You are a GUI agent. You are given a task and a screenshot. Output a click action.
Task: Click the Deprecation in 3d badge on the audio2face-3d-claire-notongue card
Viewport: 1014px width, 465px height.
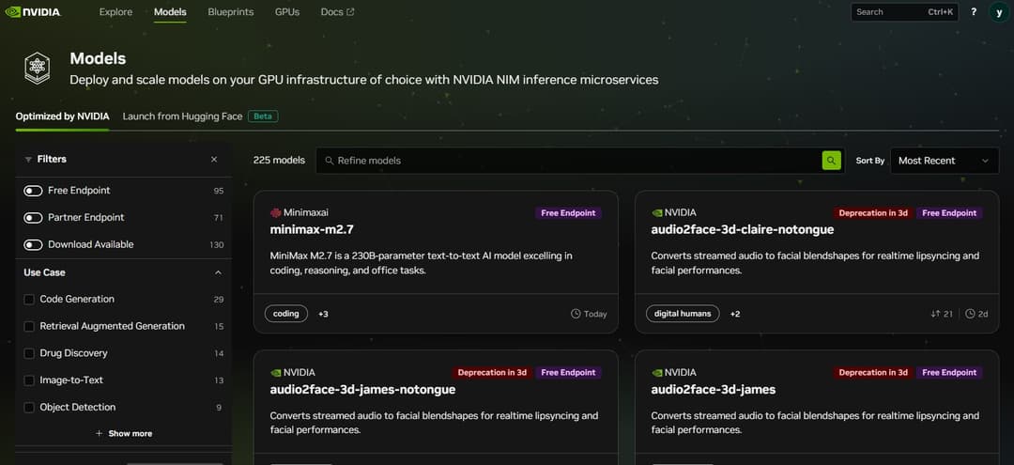873,213
